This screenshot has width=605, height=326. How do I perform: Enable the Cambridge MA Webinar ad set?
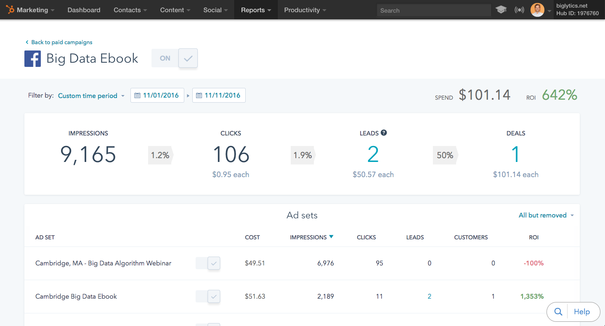click(208, 263)
